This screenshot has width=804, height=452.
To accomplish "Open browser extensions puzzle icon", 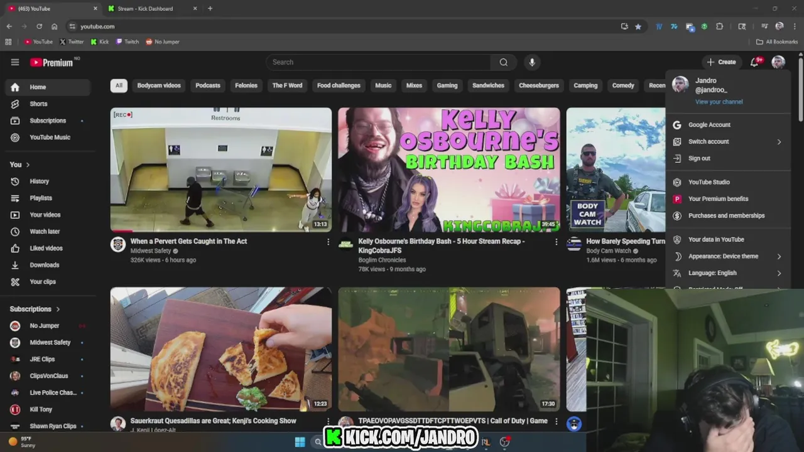I will pyautogui.click(x=719, y=26).
